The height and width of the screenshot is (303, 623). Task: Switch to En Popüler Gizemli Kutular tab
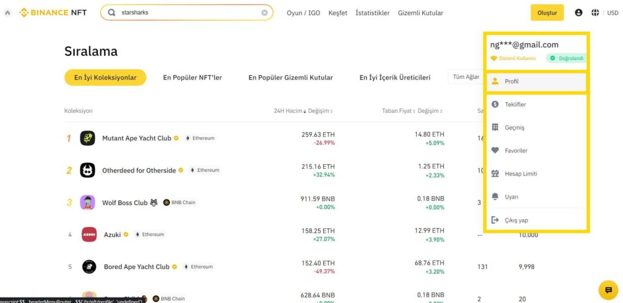[290, 78]
